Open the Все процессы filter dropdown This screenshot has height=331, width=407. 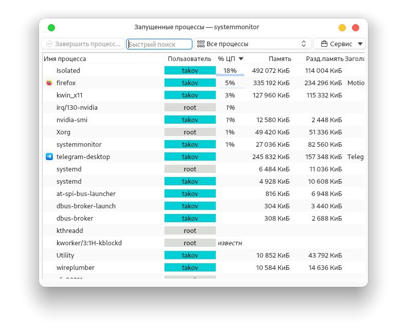pyautogui.click(x=253, y=44)
